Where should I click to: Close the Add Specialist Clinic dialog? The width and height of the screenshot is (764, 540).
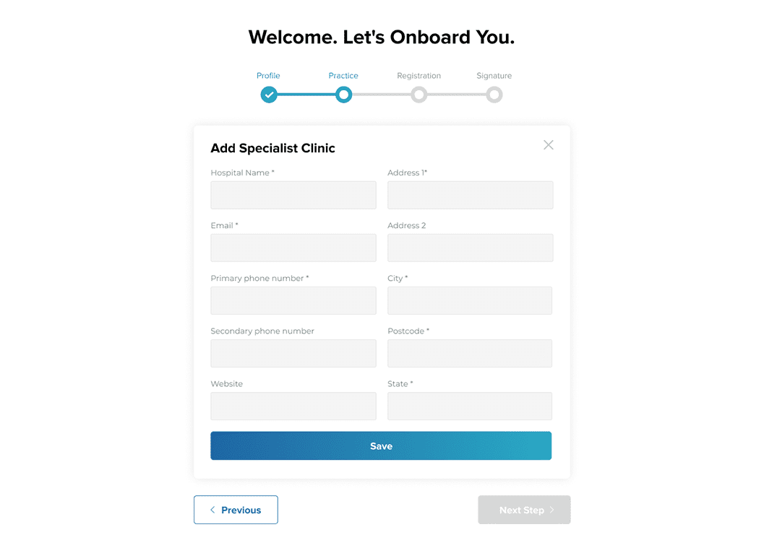[x=549, y=145]
